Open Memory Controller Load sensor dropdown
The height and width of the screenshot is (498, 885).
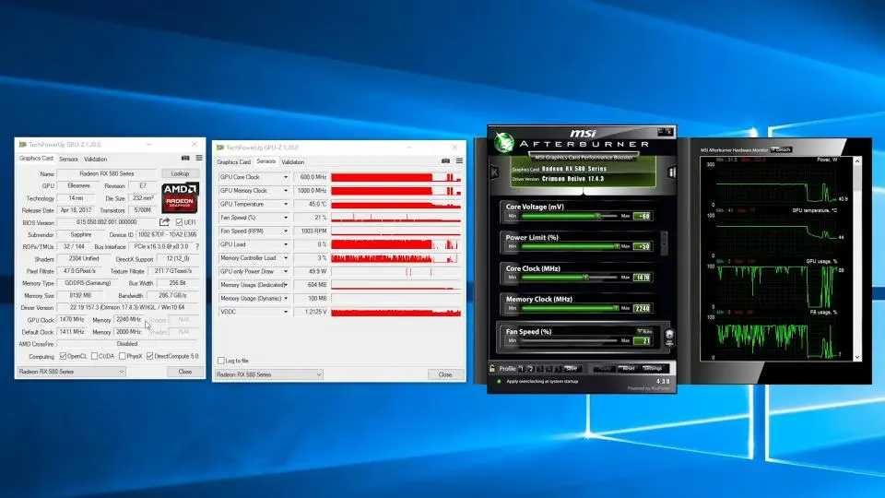(286, 258)
